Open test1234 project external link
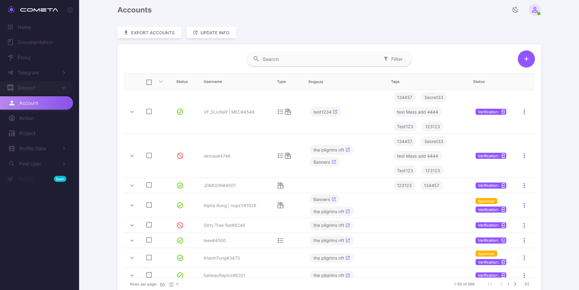Screen dimensions: 579x290 tap(335, 112)
